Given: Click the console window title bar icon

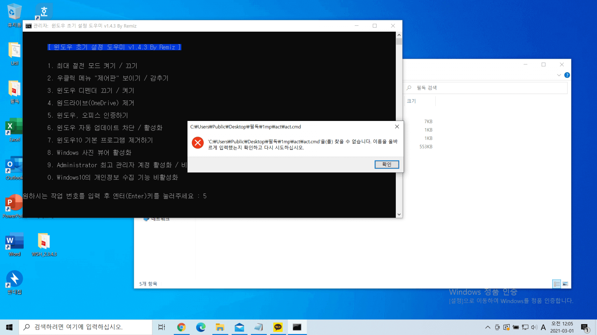Looking at the screenshot, I should click(28, 26).
